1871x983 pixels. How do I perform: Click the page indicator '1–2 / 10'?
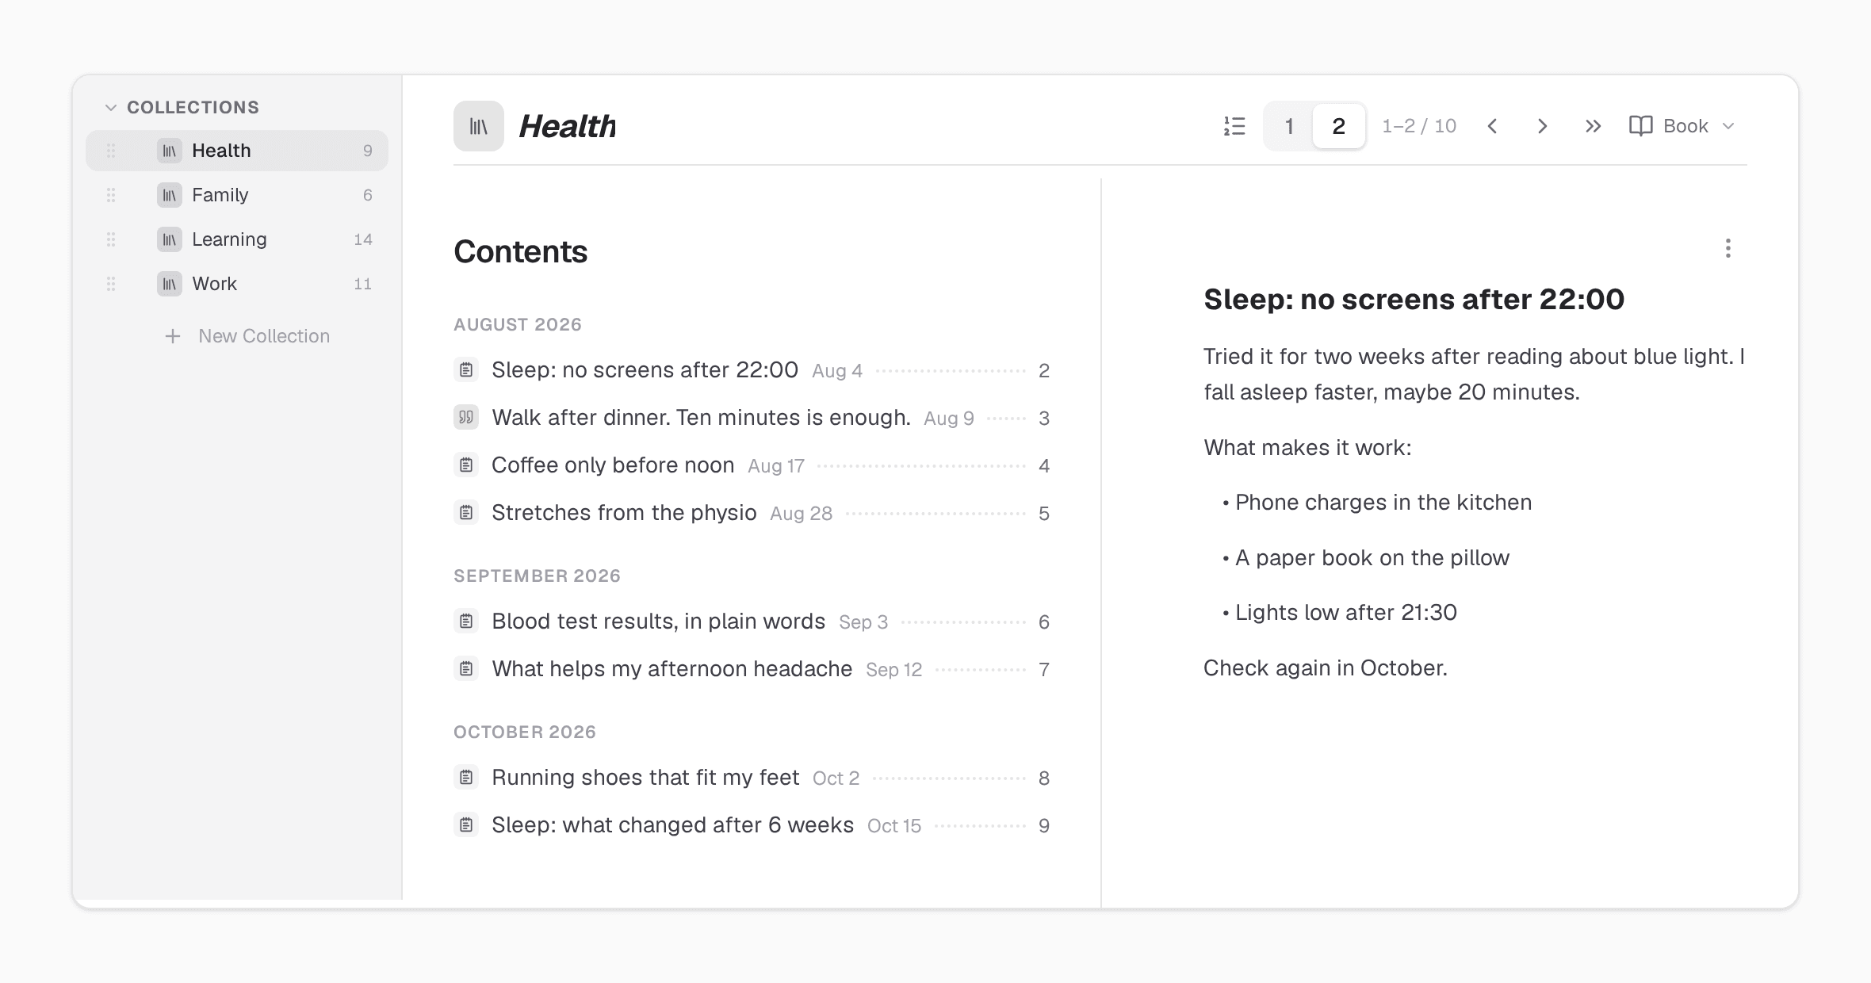pyautogui.click(x=1419, y=126)
